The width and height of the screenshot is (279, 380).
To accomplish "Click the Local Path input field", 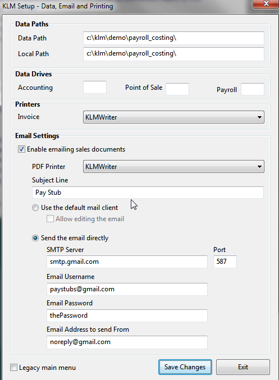I will coord(173,54).
